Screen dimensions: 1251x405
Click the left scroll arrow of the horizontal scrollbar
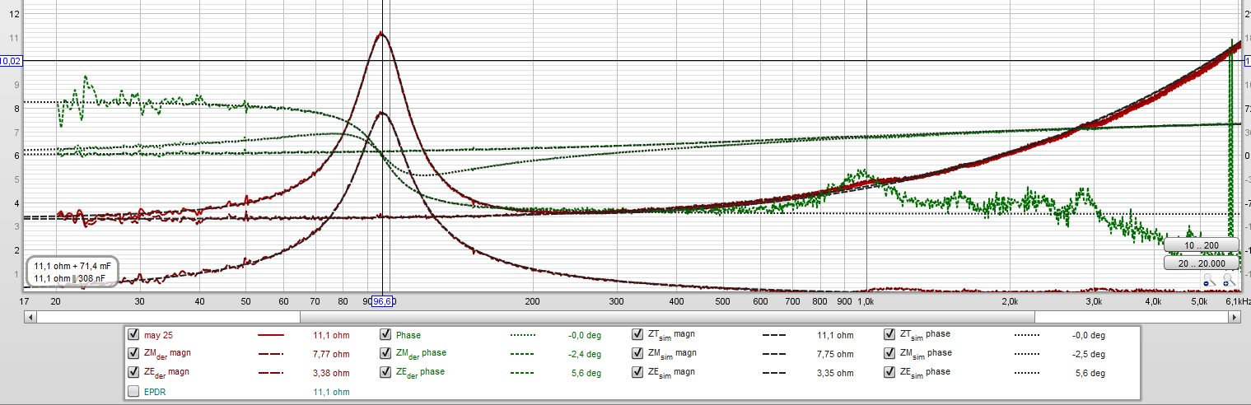coord(30,316)
